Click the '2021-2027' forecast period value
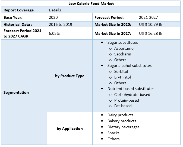This screenshot has height=147, width=183. point(148,17)
